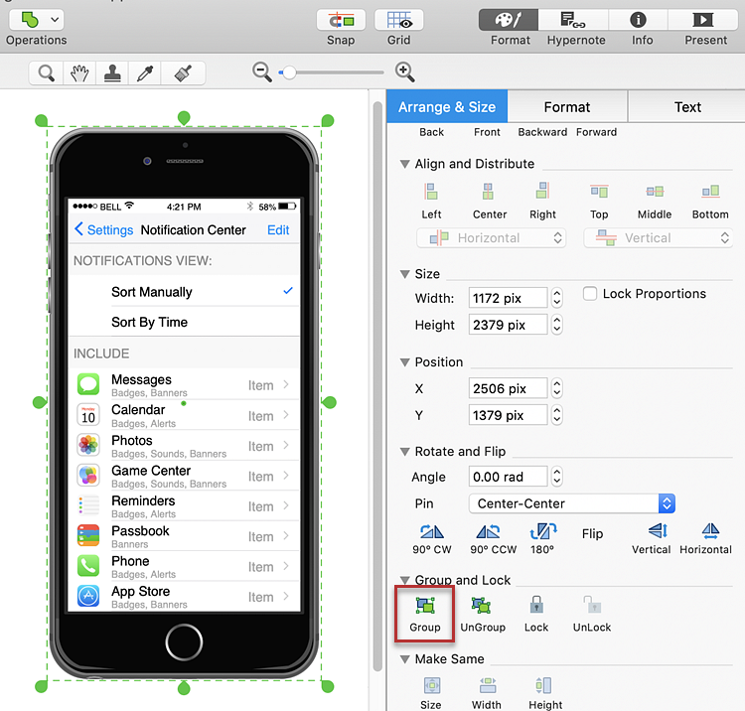
Task: Click the zoom in magnifier icon
Action: [x=405, y=71]
